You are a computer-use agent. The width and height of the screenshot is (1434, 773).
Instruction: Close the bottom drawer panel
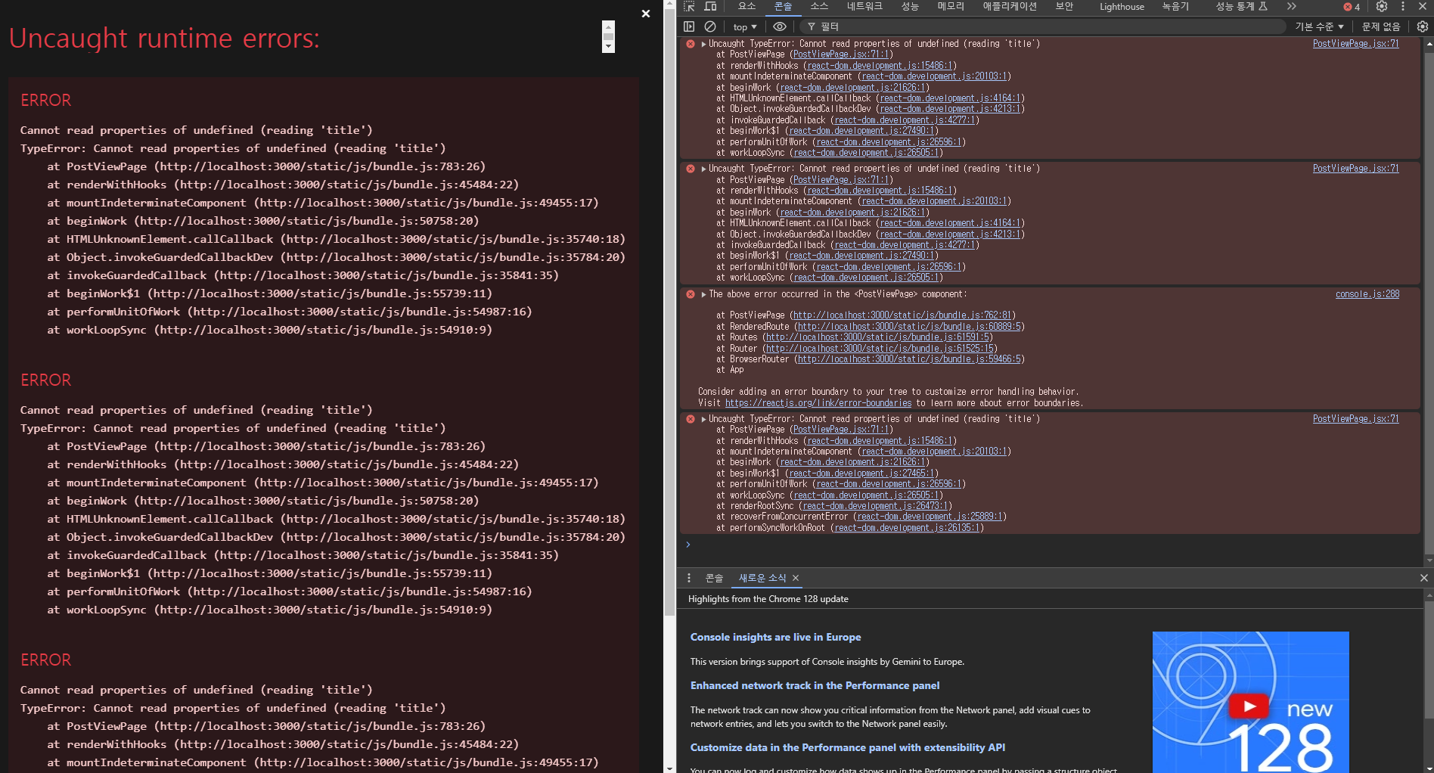[x=1424, y=578]
